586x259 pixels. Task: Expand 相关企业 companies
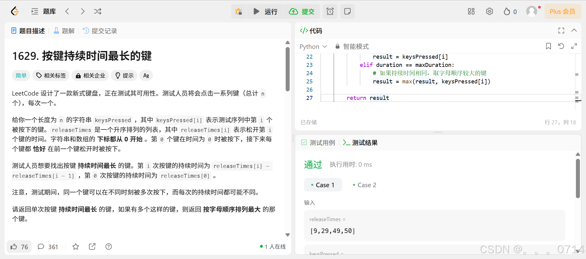pyautogui.click(x=90, y=75)
